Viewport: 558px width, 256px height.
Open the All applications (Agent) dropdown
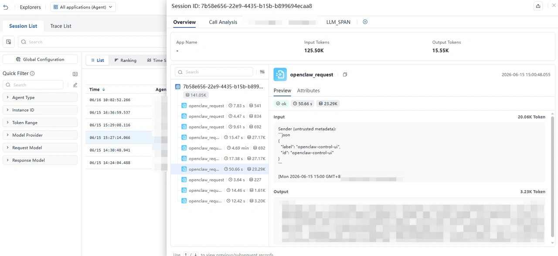(83, 7)
